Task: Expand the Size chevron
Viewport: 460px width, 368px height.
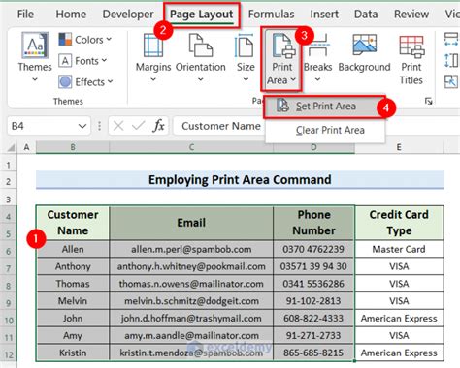Action: click(246, 79)
